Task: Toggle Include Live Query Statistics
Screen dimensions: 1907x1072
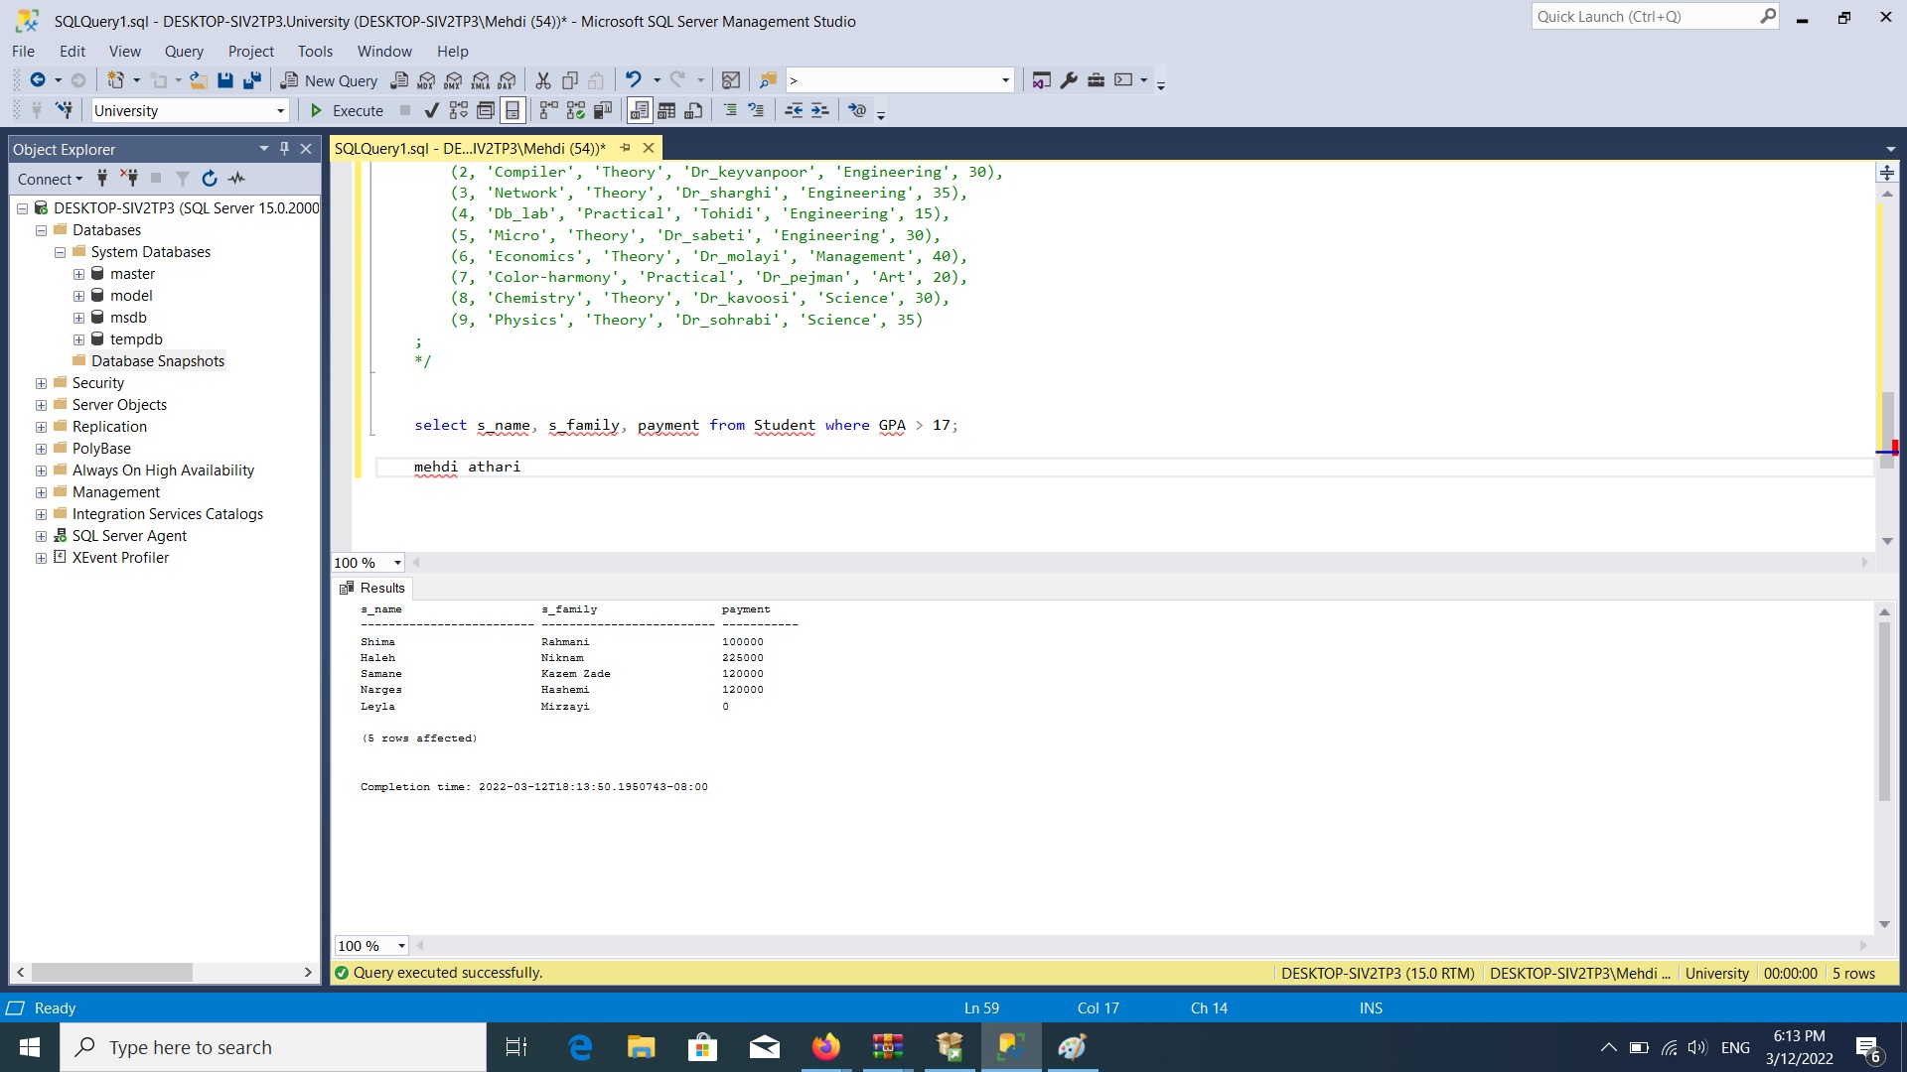Action: click(576, 110)
